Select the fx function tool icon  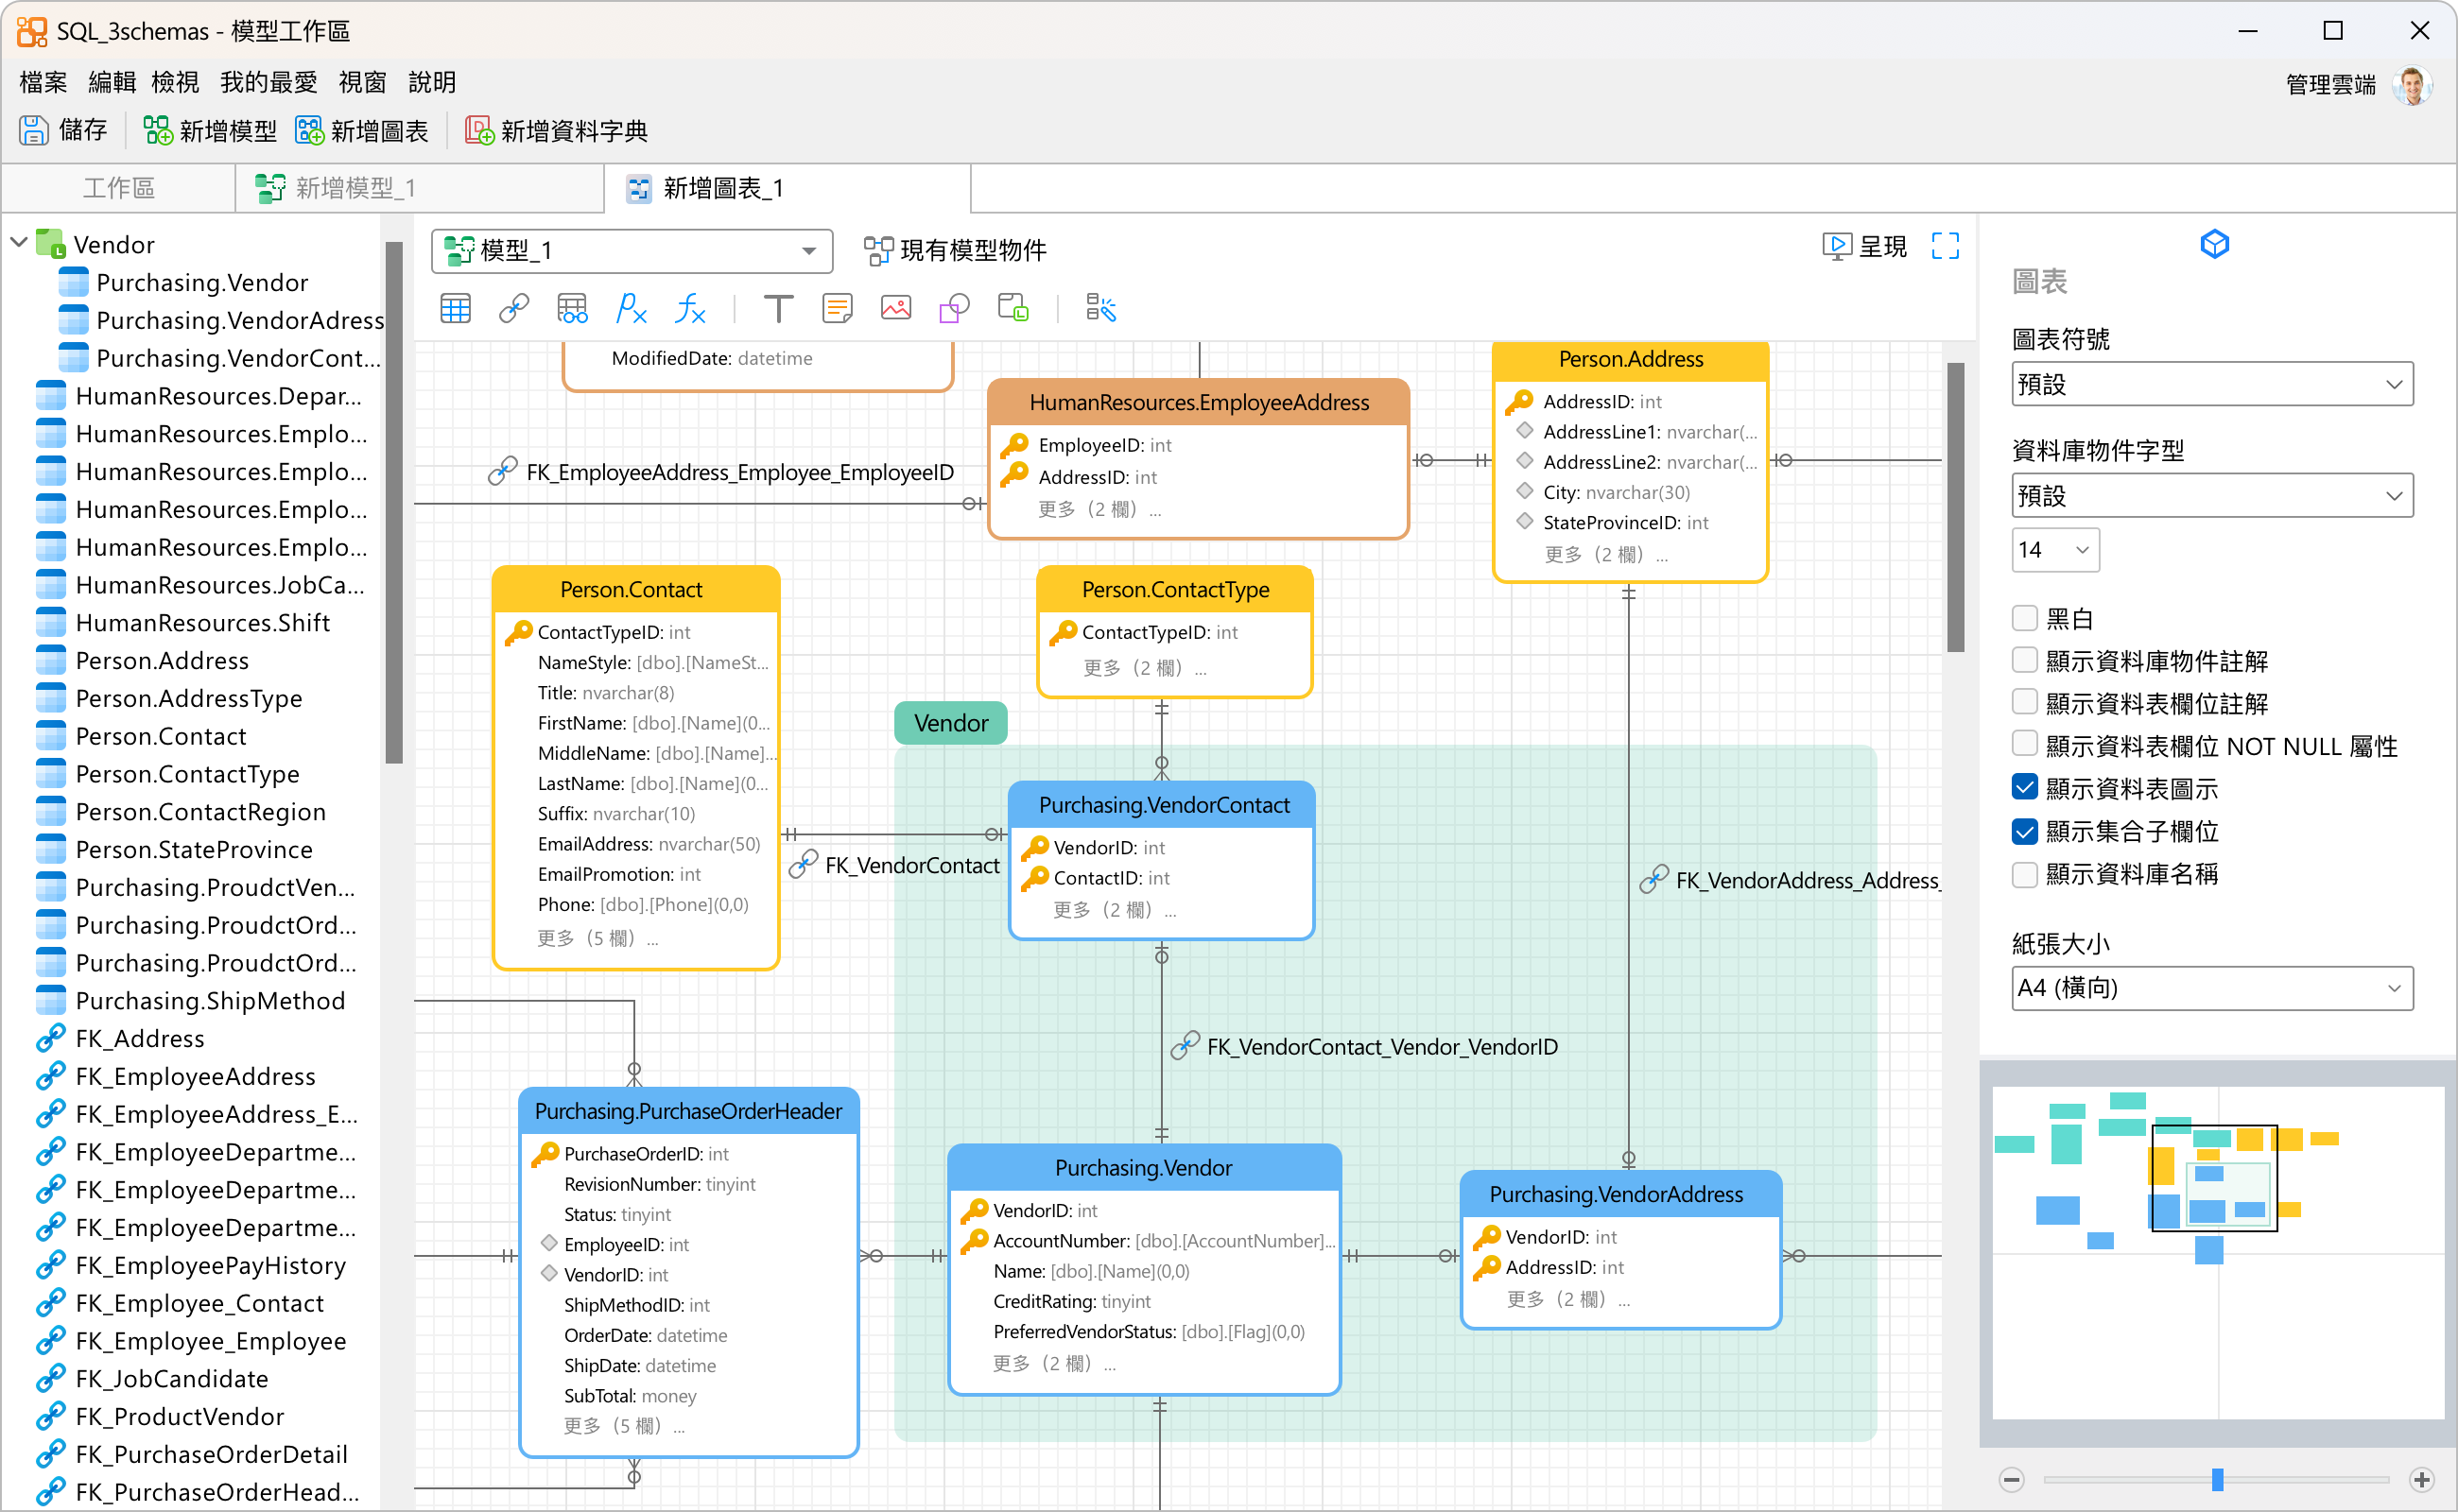(x=690, y=309)
